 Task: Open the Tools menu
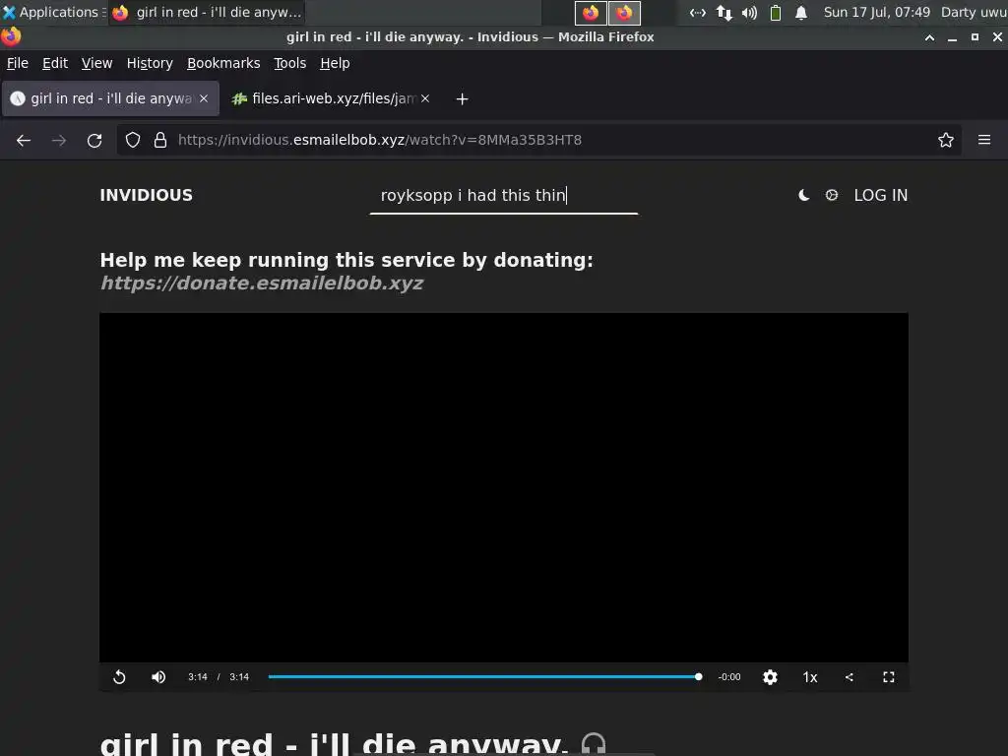(x=290, y=63)
